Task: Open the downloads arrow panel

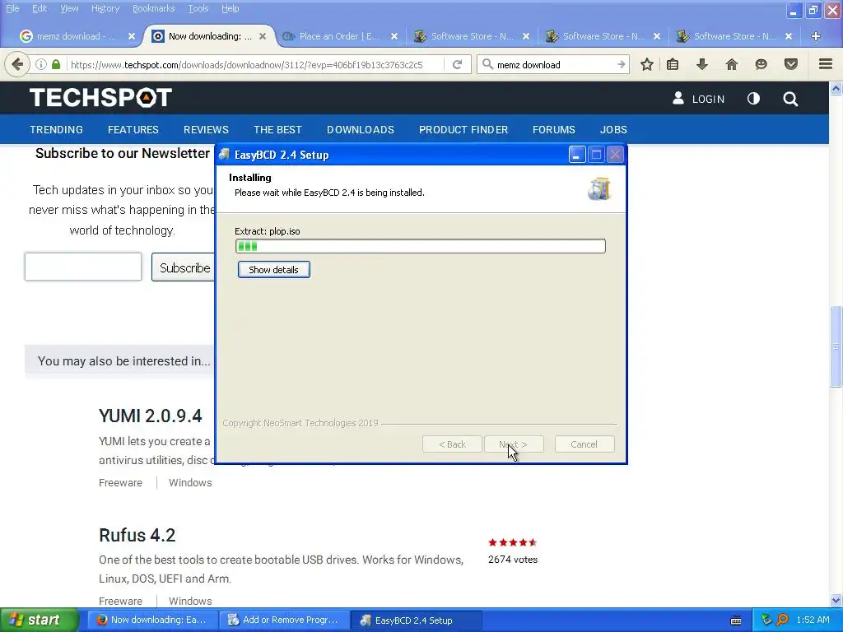Action: (x=701, y=64)
